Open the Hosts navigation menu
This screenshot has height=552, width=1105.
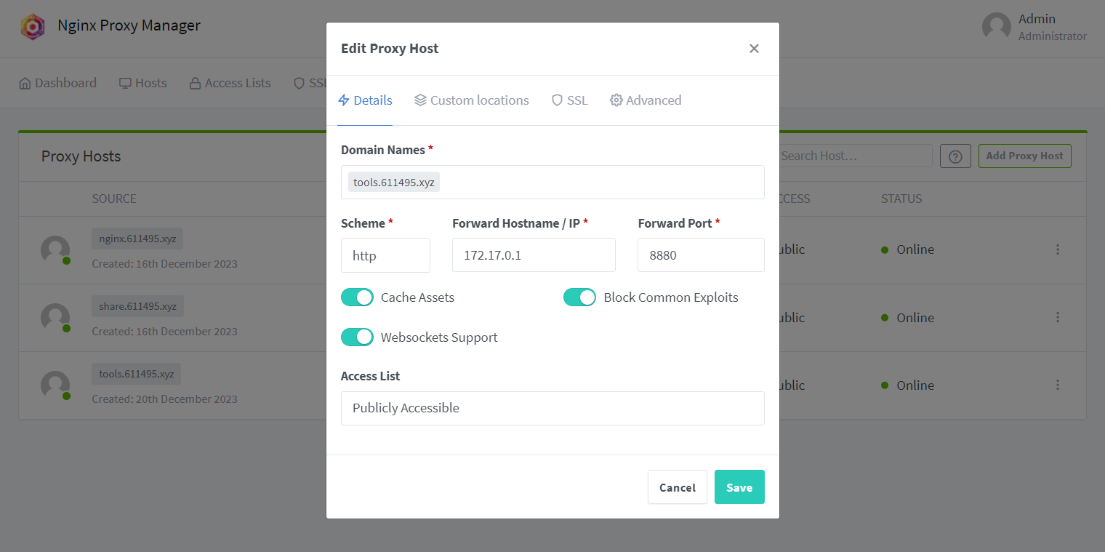coord(143,83)
